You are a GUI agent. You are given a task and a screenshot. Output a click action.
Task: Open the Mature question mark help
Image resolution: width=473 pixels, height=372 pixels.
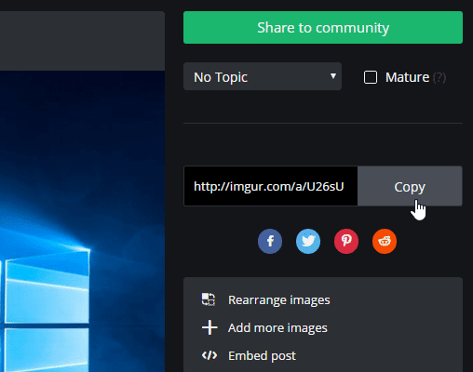(439, 77)
